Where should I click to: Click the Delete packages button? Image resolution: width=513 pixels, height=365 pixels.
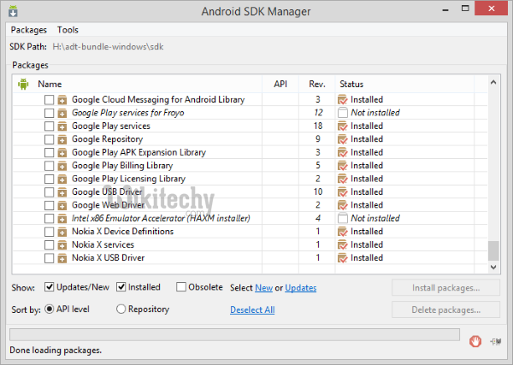[445, 309]
